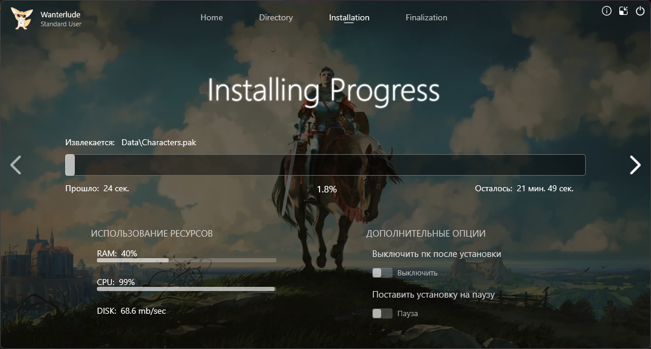Open the info icon in top-right corner

coord(607,11)
